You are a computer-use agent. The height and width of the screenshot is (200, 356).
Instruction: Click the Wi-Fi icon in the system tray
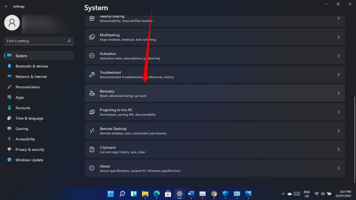(316, 194)
